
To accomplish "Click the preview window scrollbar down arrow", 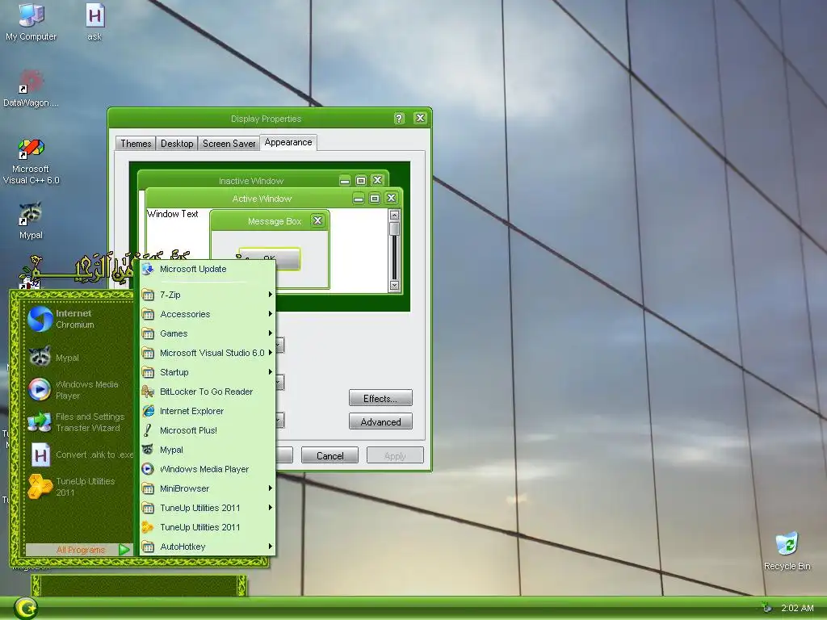I will click(x=394, y=285).
